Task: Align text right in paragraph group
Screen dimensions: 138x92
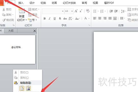Action: point(105,18)
